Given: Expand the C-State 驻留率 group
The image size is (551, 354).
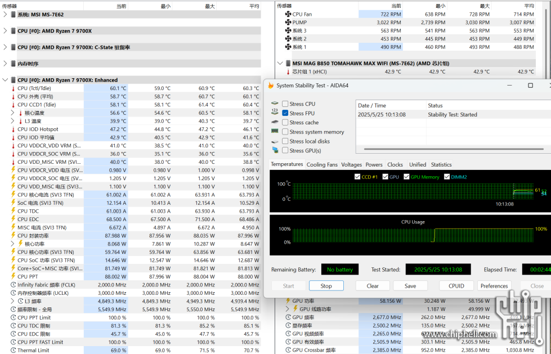Looking at the screenshot, I should coord(5,47).
